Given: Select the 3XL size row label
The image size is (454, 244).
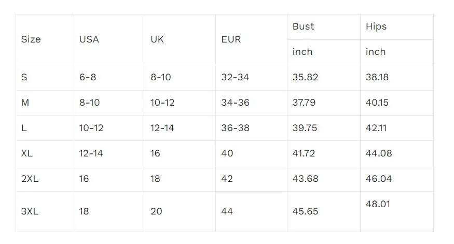Looking at the screenshot, I should pyautogui.click(x=30, y=211).
